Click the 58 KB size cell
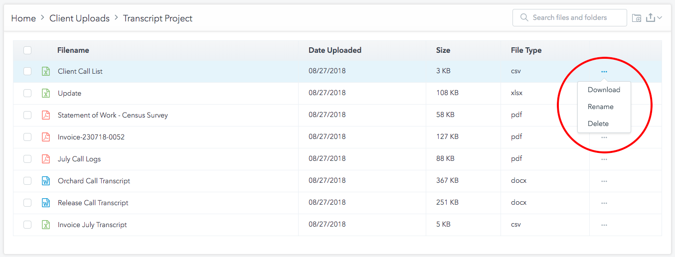This screenshot has height=257, width=675. tap(445, 115)
